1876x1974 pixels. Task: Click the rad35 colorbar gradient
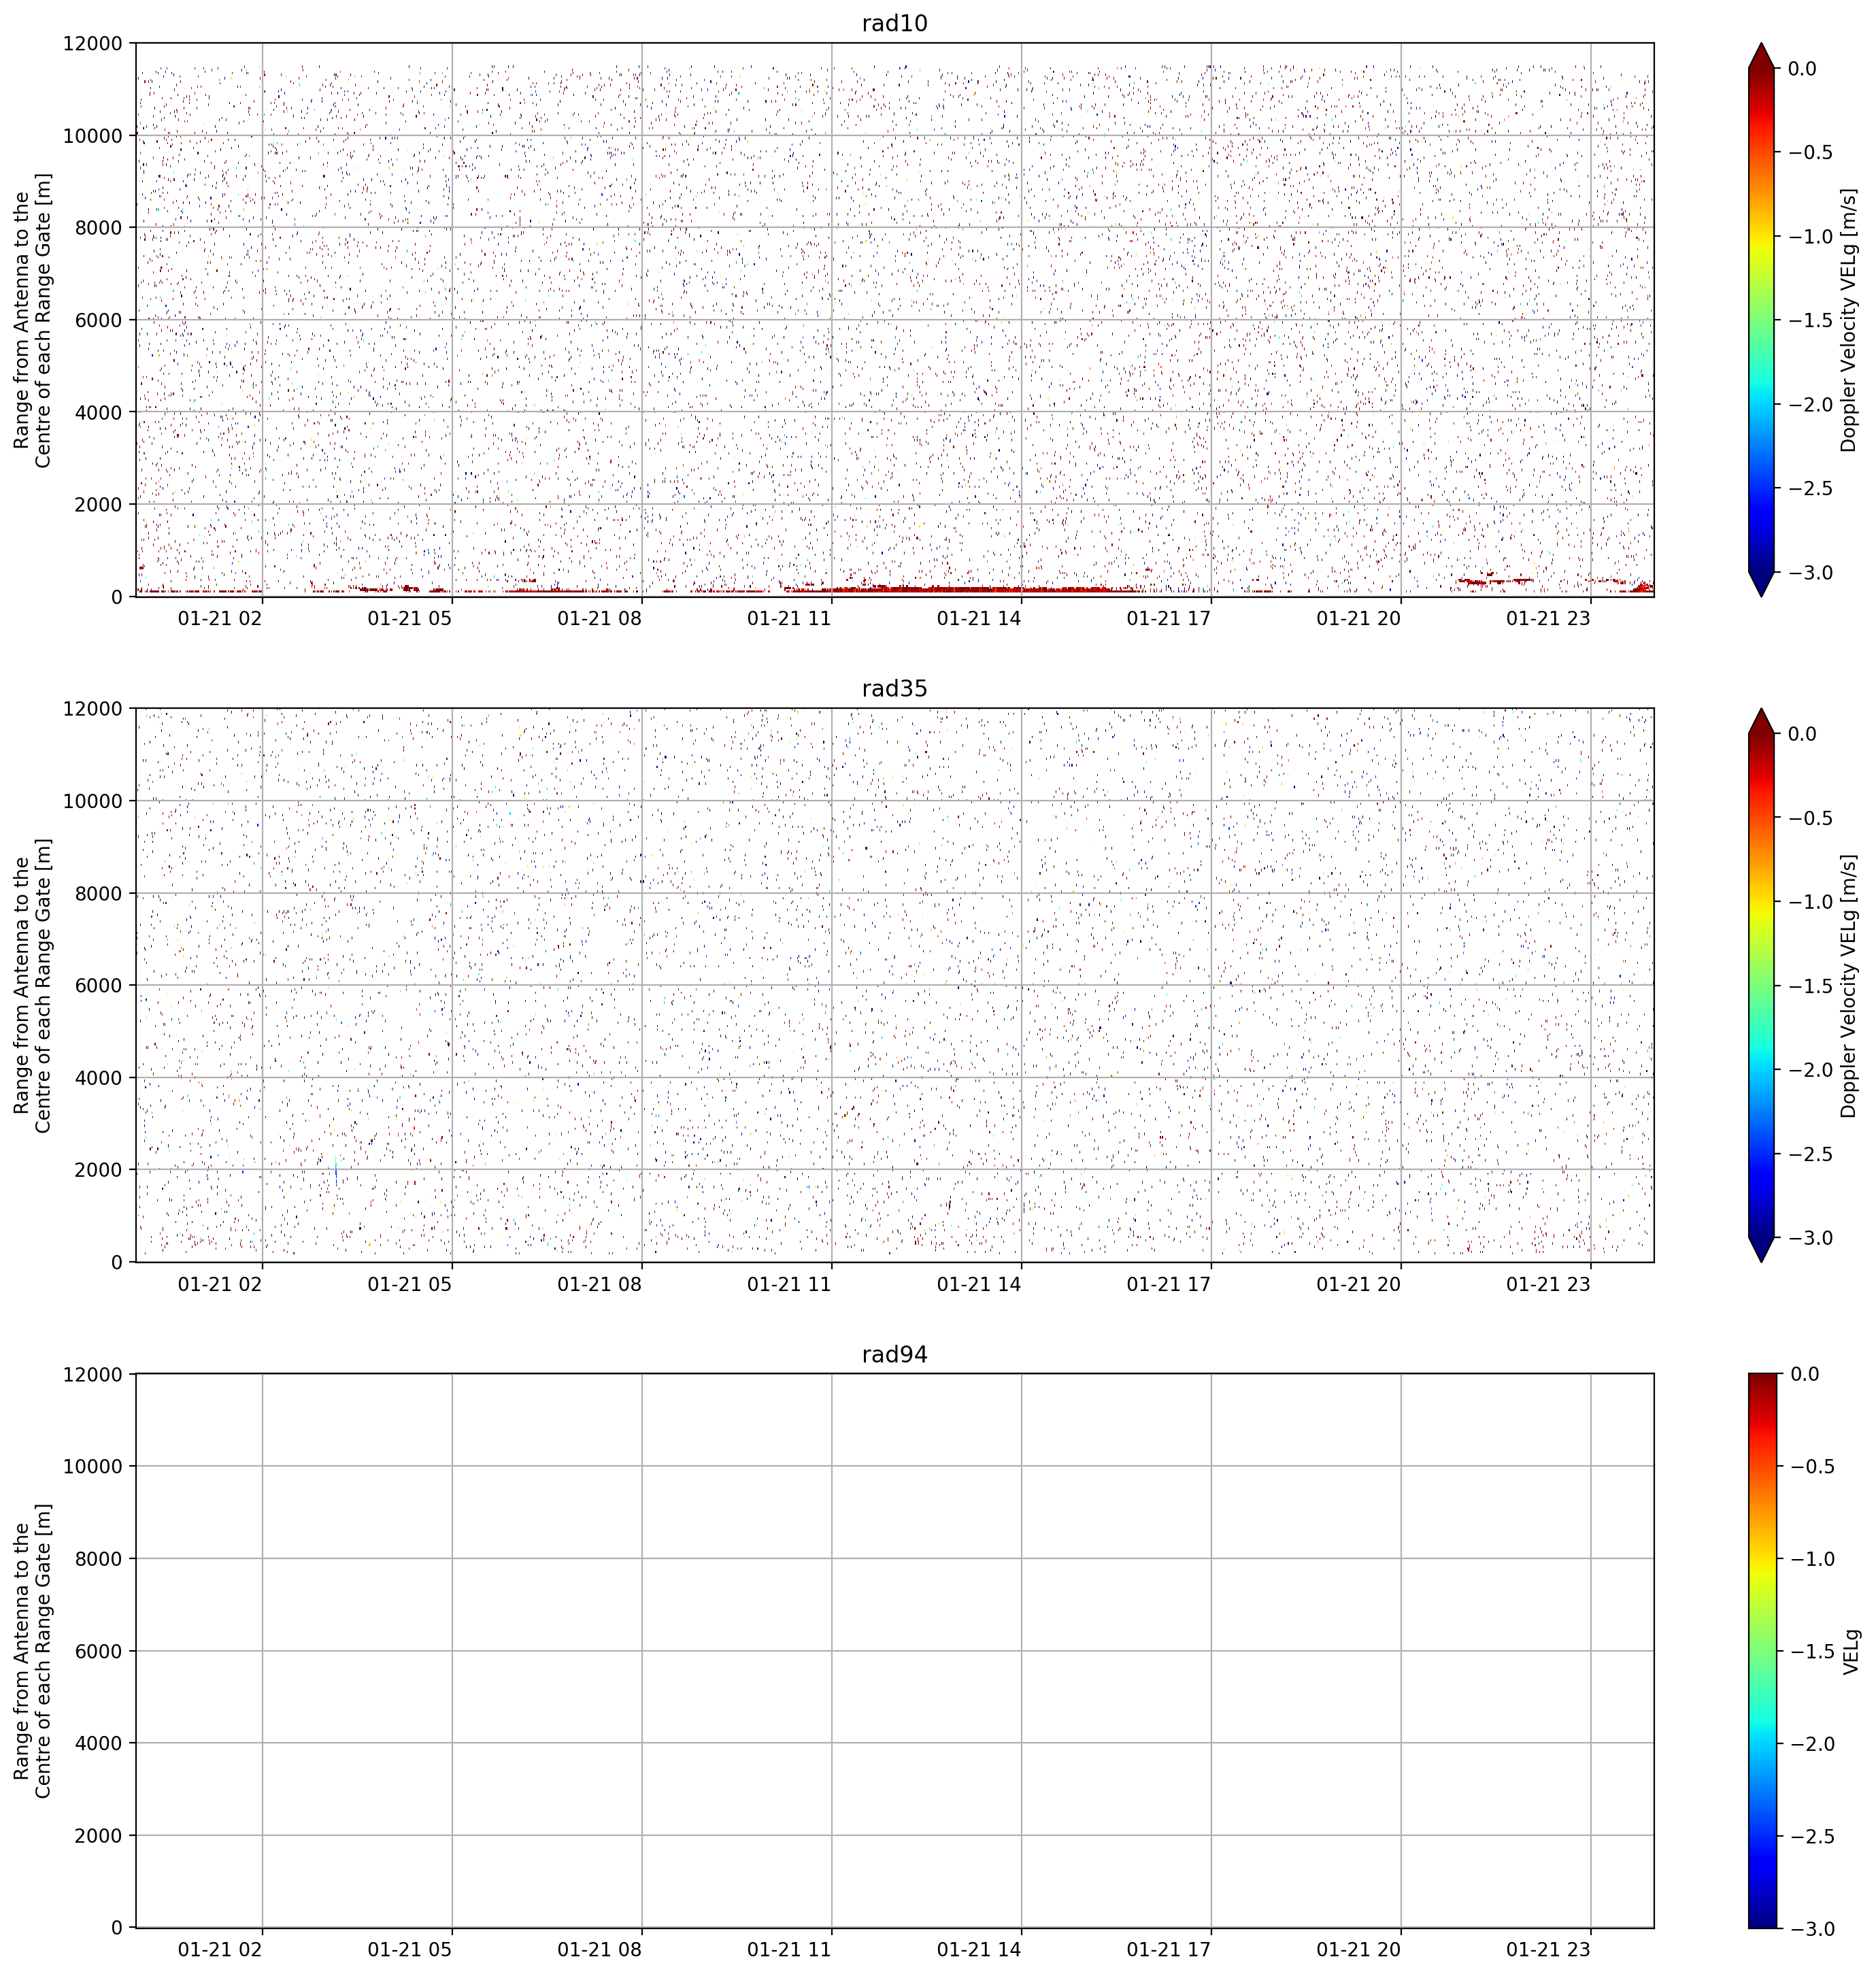point(1761,985)
